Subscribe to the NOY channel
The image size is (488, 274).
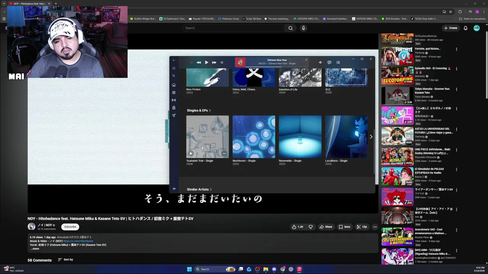(x=70, y=227)
